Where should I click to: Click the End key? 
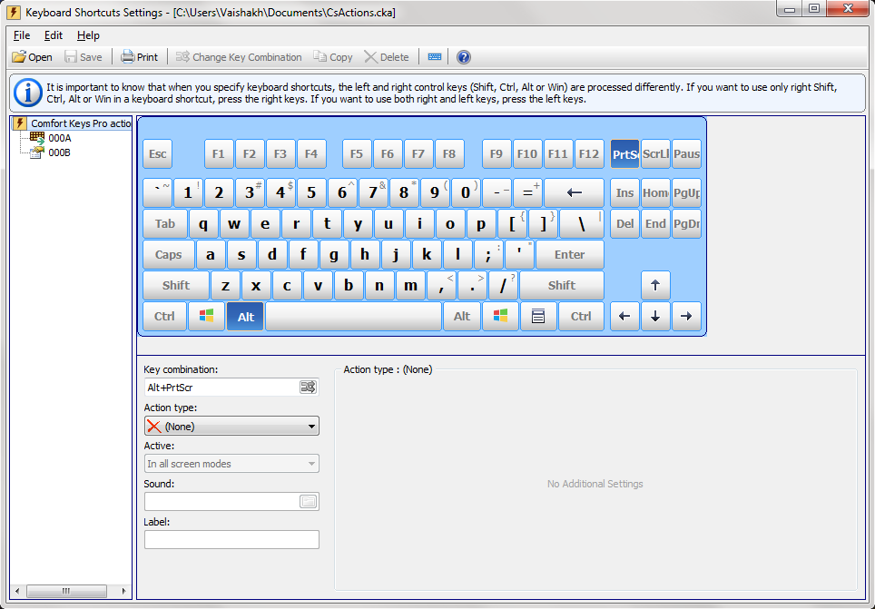click(655, 224)
